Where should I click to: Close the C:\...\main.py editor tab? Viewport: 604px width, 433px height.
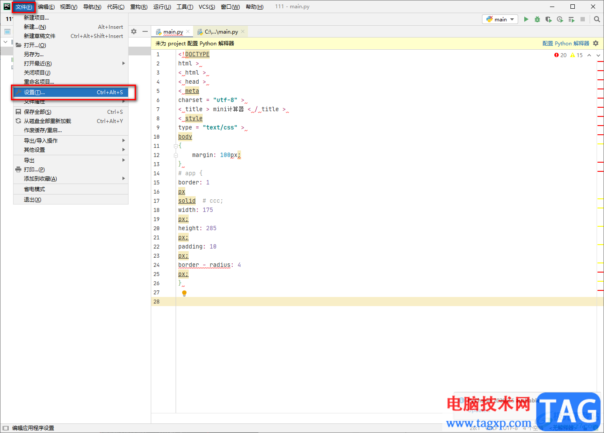pyautogui.click(x=243, y=31)
